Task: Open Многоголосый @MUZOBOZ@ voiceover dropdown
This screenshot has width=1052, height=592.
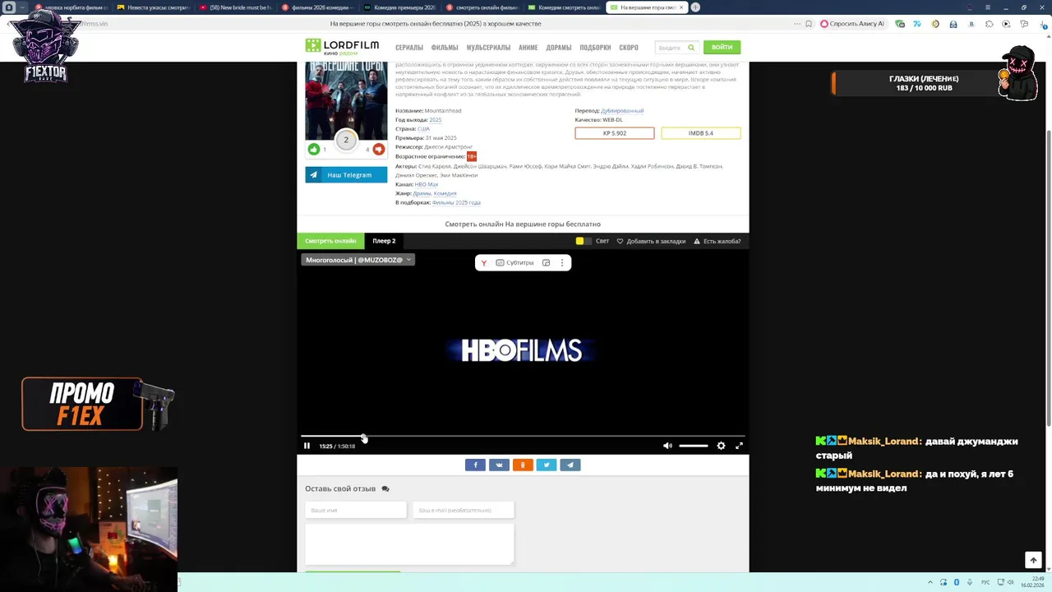Action: point(358,260)
